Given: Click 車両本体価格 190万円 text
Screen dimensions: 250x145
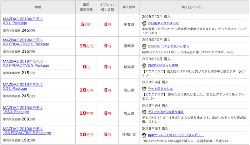Looking at the screenshot, I should point(19,140).
